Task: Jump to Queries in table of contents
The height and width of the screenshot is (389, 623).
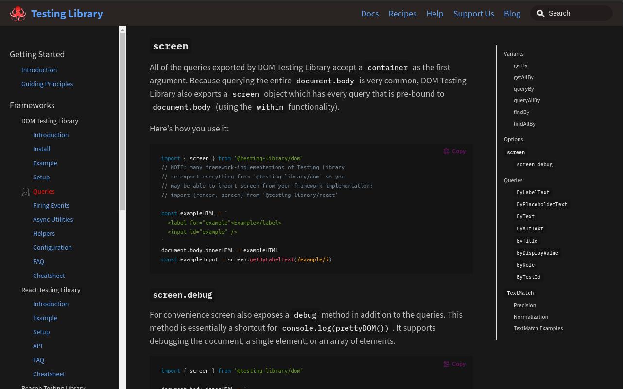Action: 513,180
